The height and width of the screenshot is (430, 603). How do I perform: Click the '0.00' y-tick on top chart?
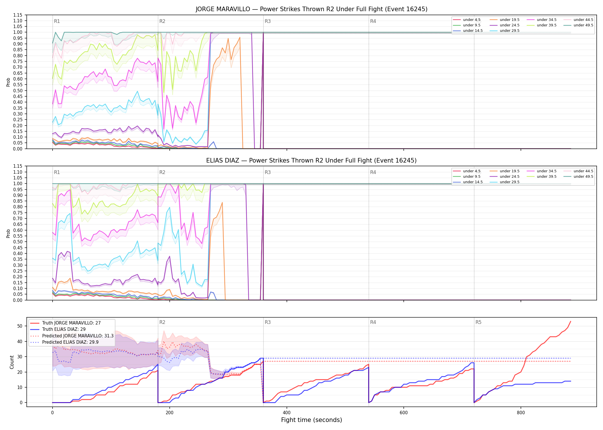click(18, 149)
